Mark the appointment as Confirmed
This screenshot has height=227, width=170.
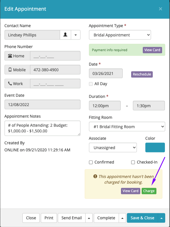[91, 162]
